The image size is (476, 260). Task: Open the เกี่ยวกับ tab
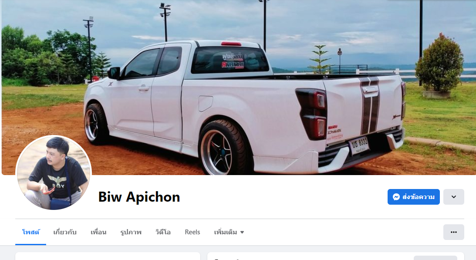pos(64,232)
